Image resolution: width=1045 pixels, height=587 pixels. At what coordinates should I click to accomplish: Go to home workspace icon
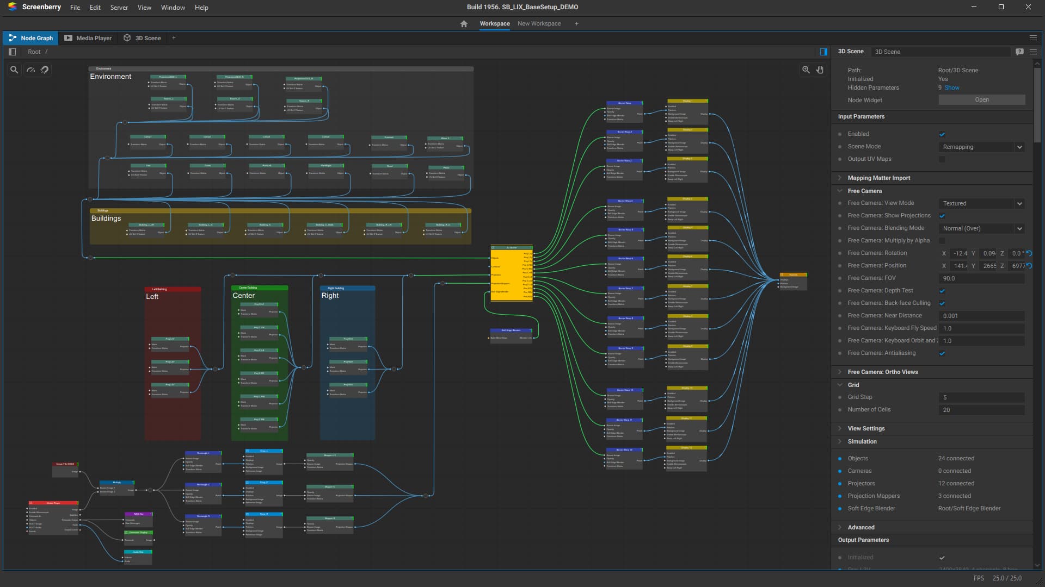(464, 24)
